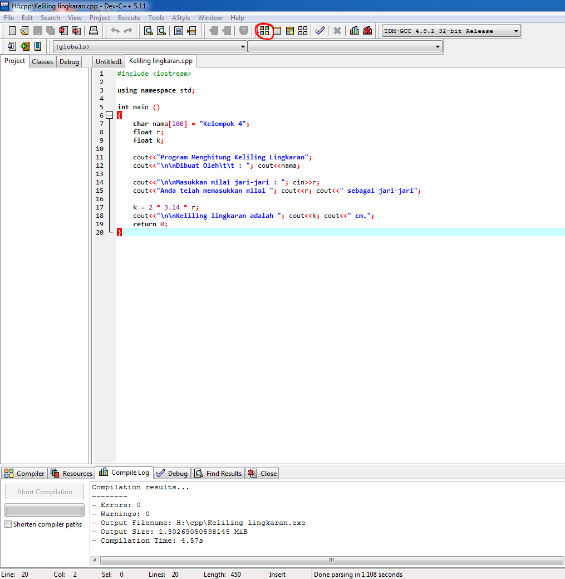565x579 pixels.
Task: Select the Keliling lingkaran.cpp editor tab
Action: (x=161, y=61)
